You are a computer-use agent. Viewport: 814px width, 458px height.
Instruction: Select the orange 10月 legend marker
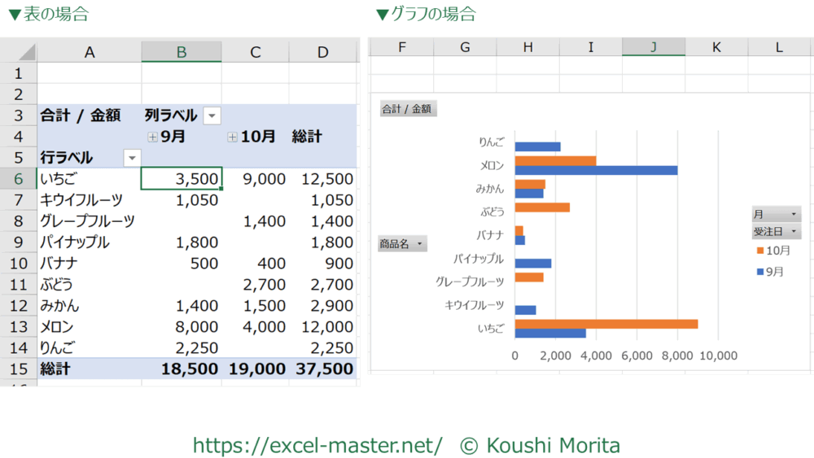click(x=759, y=251)
